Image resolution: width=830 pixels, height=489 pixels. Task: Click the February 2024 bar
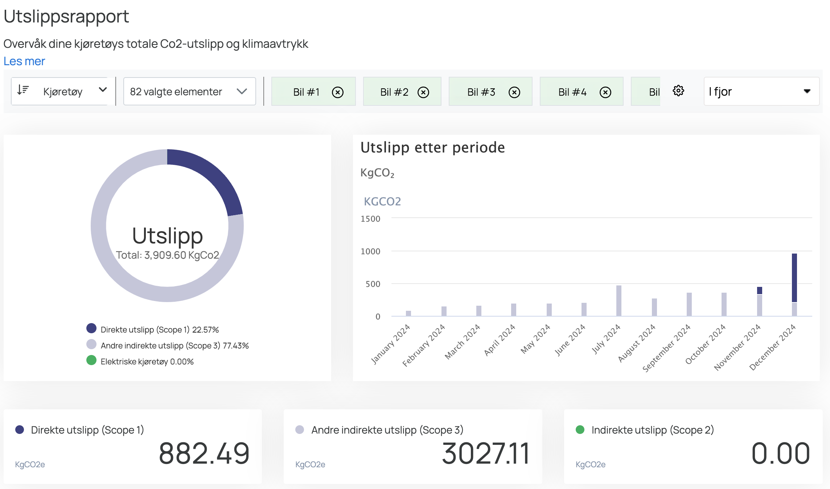tap(444, 311)
